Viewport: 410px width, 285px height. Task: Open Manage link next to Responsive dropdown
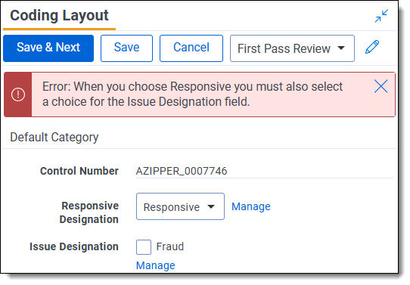tap(250, 206)
